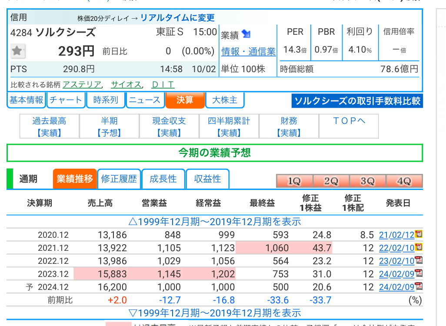
Task: Click 利回り value 4.10%
Action: tap(360, 50)
